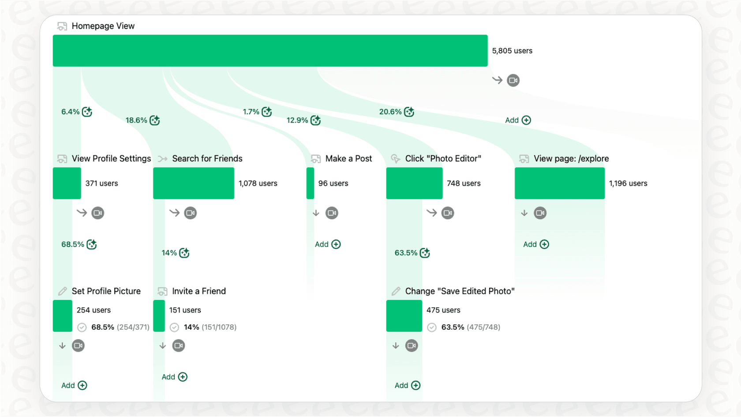The width and height of the screenshot is (741, 417).
Task: Click the click-event icon beside Click "Photo Editor"
Action: point(395,158)
